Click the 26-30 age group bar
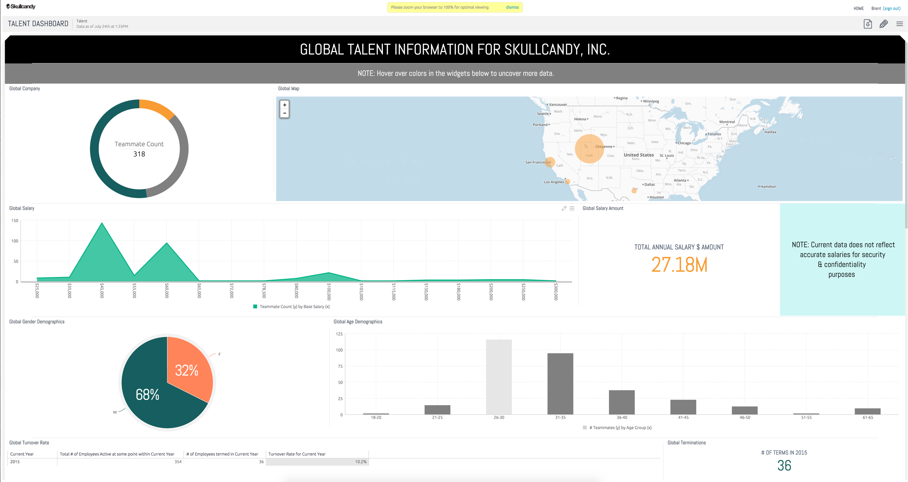 (x=498, y=377)
